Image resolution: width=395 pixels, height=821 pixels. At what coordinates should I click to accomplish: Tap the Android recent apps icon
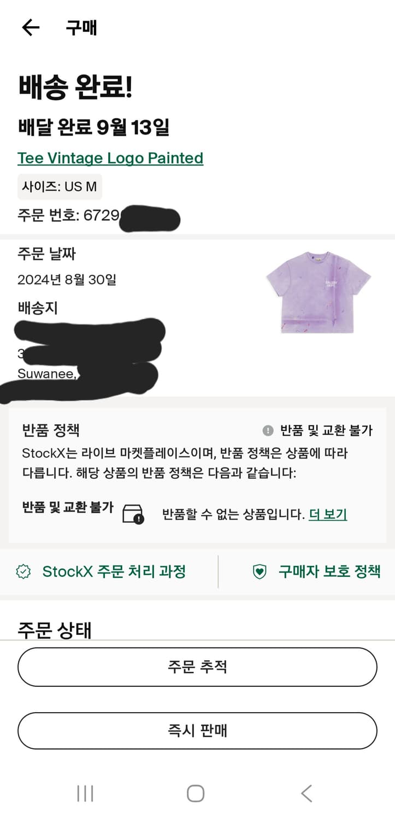point(85,793)
